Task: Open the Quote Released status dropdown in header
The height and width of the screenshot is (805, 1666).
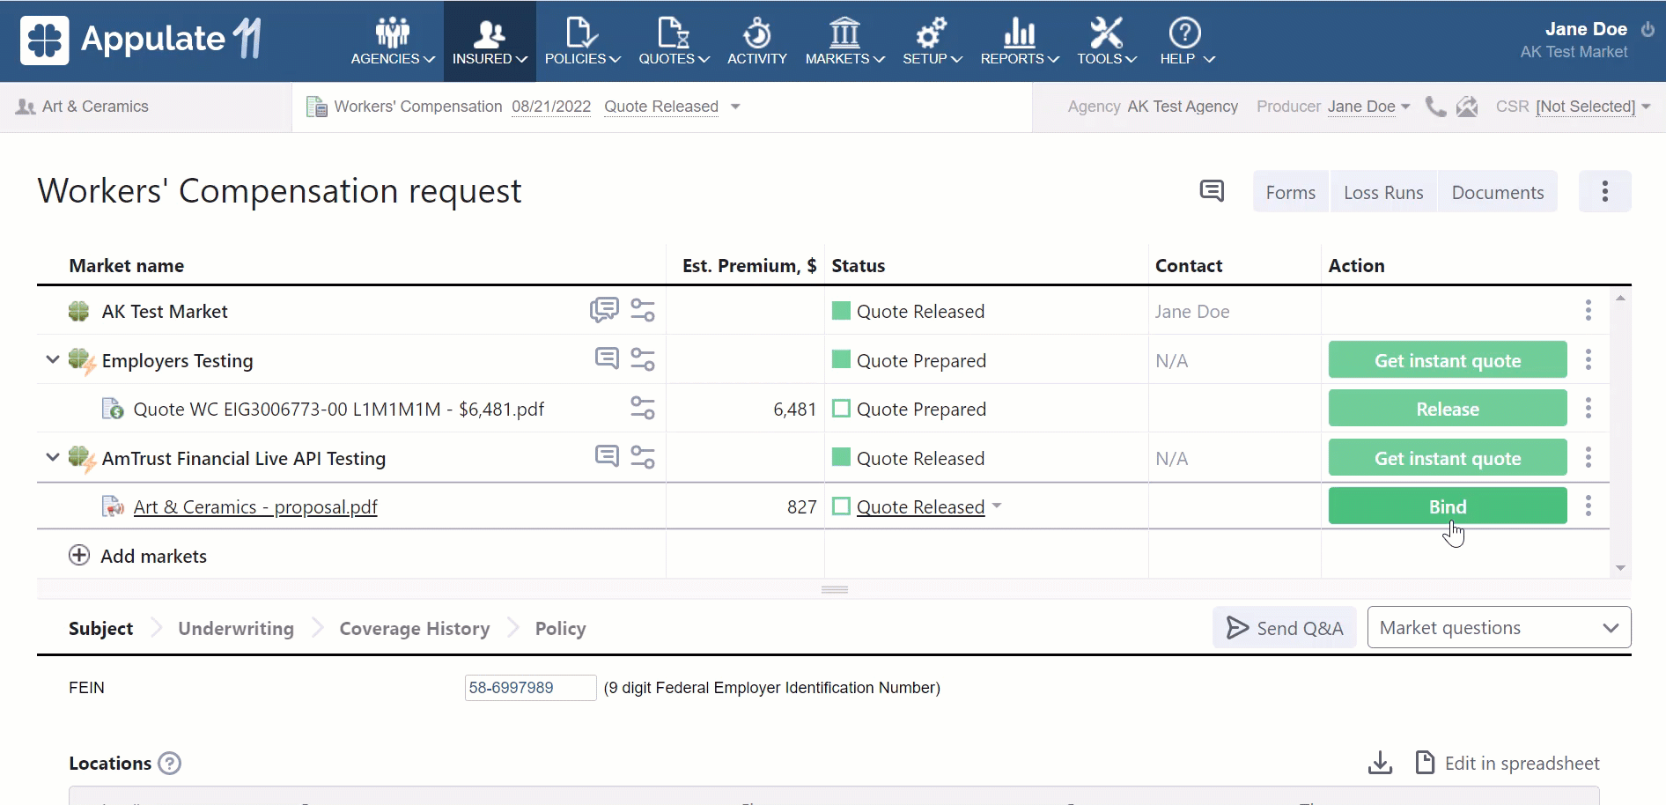Action: pyautogui.click(x=672, y=107)
